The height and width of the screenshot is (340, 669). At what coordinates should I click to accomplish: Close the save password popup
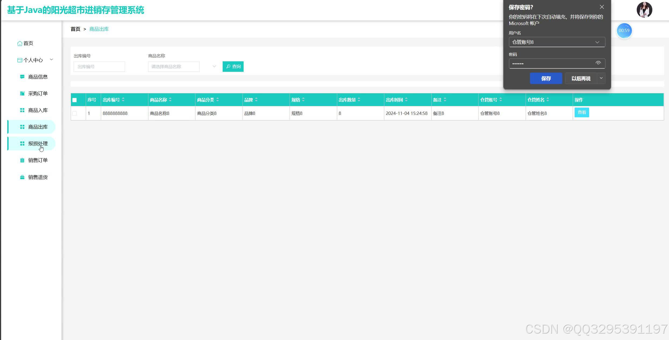point(602,7)
